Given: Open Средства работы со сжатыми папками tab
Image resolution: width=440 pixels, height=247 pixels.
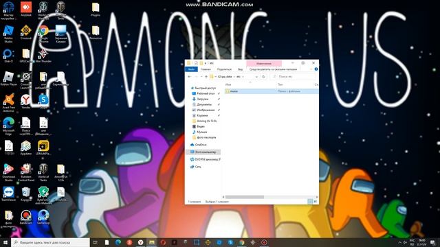Looking at the screenshot, I should [273, 69].
